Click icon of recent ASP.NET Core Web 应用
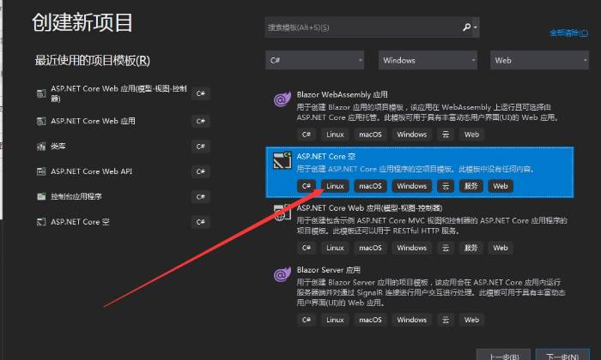This screenshot has width=601, height=360. [41, 121]
